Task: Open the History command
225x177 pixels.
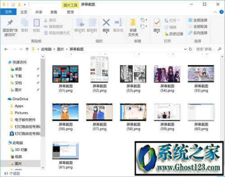Action: [x=174, y=34]
